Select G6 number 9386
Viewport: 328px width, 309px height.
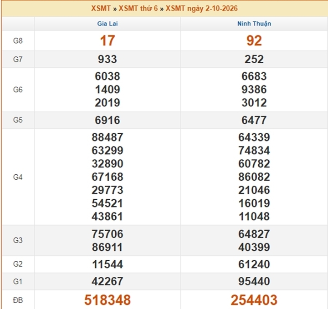254,89
